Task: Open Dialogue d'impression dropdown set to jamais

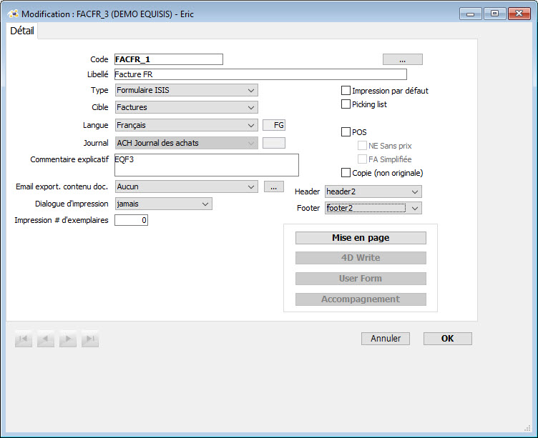Action: click(163, 204)
